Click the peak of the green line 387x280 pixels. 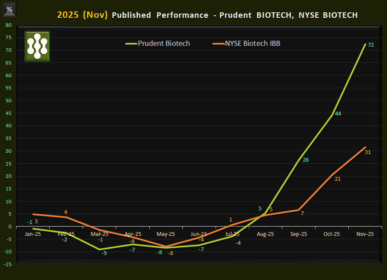(x=366, y=43)
